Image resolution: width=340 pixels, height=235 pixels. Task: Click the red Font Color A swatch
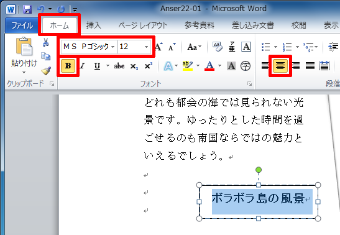tap(209, 66)
